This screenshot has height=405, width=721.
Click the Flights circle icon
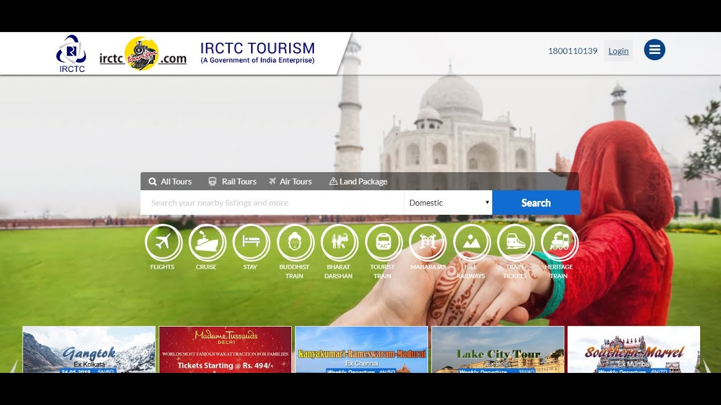pos(163,243)
